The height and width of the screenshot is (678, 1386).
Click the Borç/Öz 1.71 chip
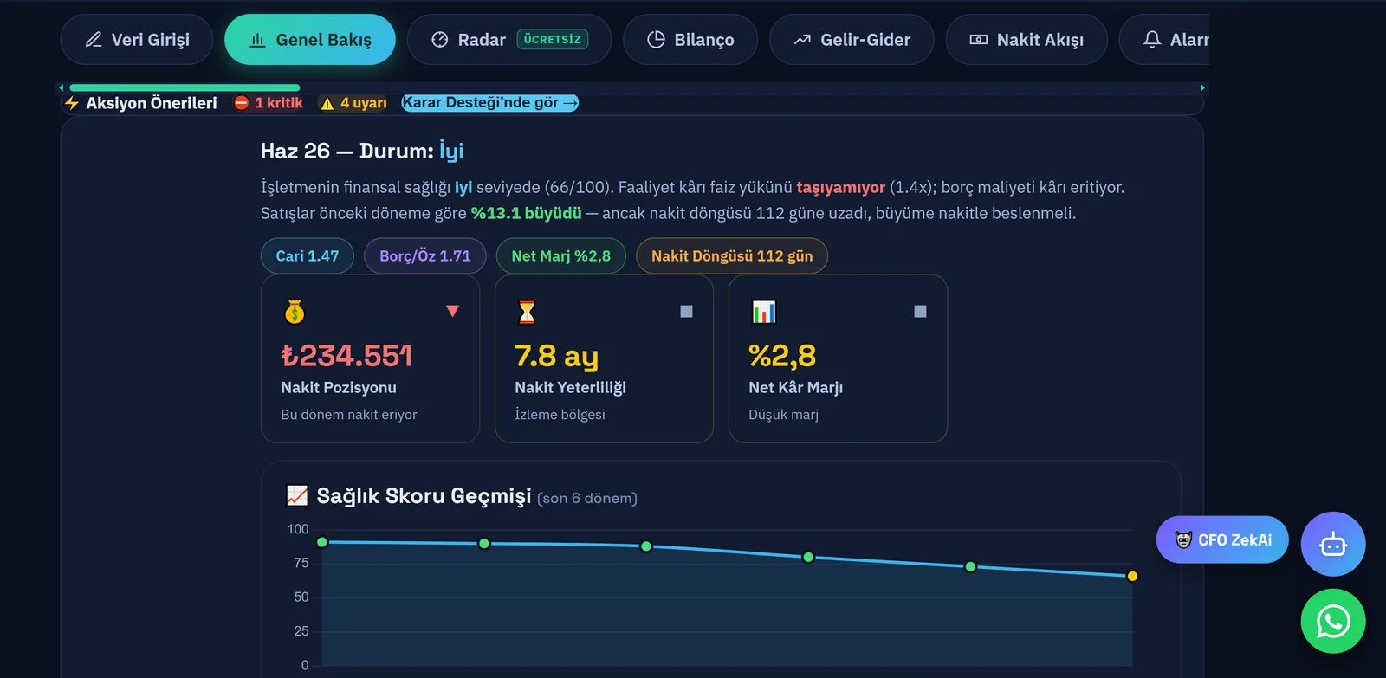(x=425, y=256)
